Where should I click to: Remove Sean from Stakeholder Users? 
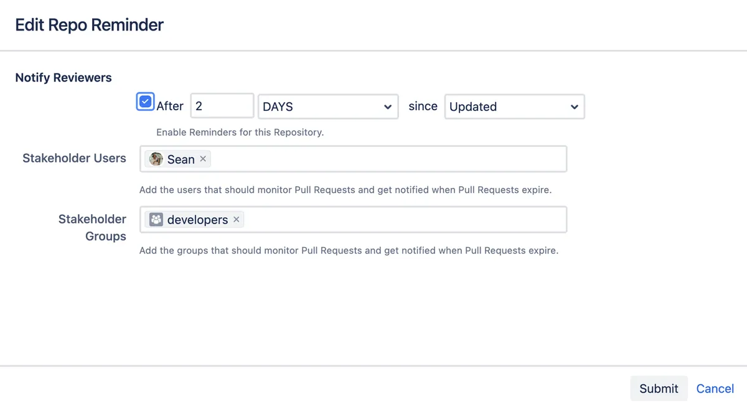tap(203, 159)
